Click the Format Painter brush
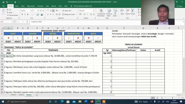The image size is (185, 104). click(8, 15)
